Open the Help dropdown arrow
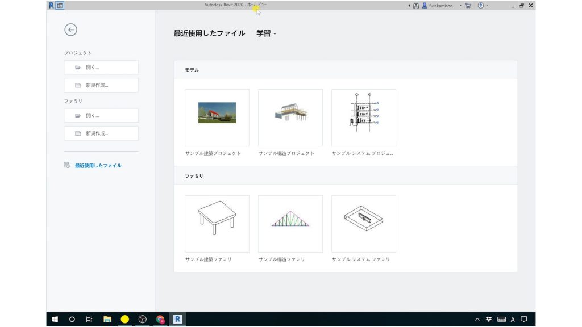The width and height of the screenshot is (582, 327). [488, 5]
